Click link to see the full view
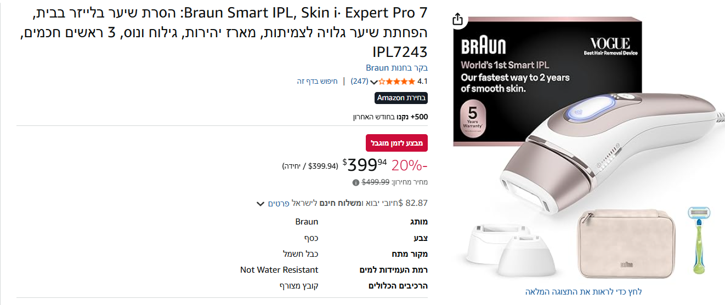This screenshot has width=725, height=305. tap(583, 291)
